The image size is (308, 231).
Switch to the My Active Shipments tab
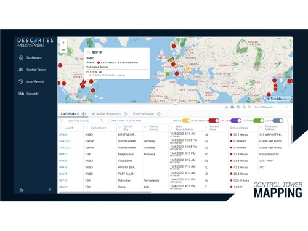pos(106,113)
